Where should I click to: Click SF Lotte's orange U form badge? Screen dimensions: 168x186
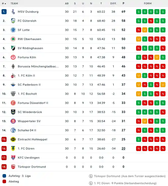145,30
